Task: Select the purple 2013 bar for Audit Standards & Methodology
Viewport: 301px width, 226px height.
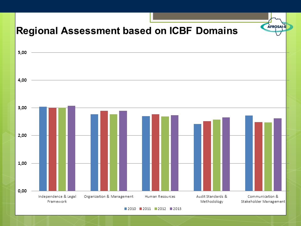Action: click(226, 154)
